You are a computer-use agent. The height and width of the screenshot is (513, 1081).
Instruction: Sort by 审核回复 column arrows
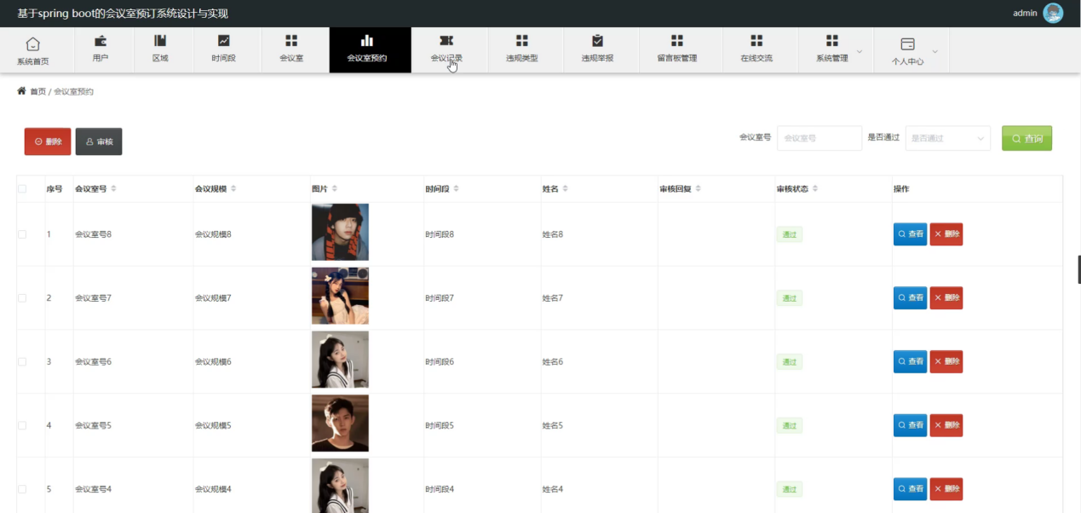tap(698, 188)
